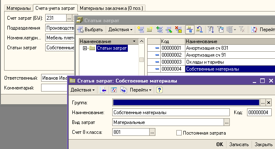Open the filter history icon

229,30
